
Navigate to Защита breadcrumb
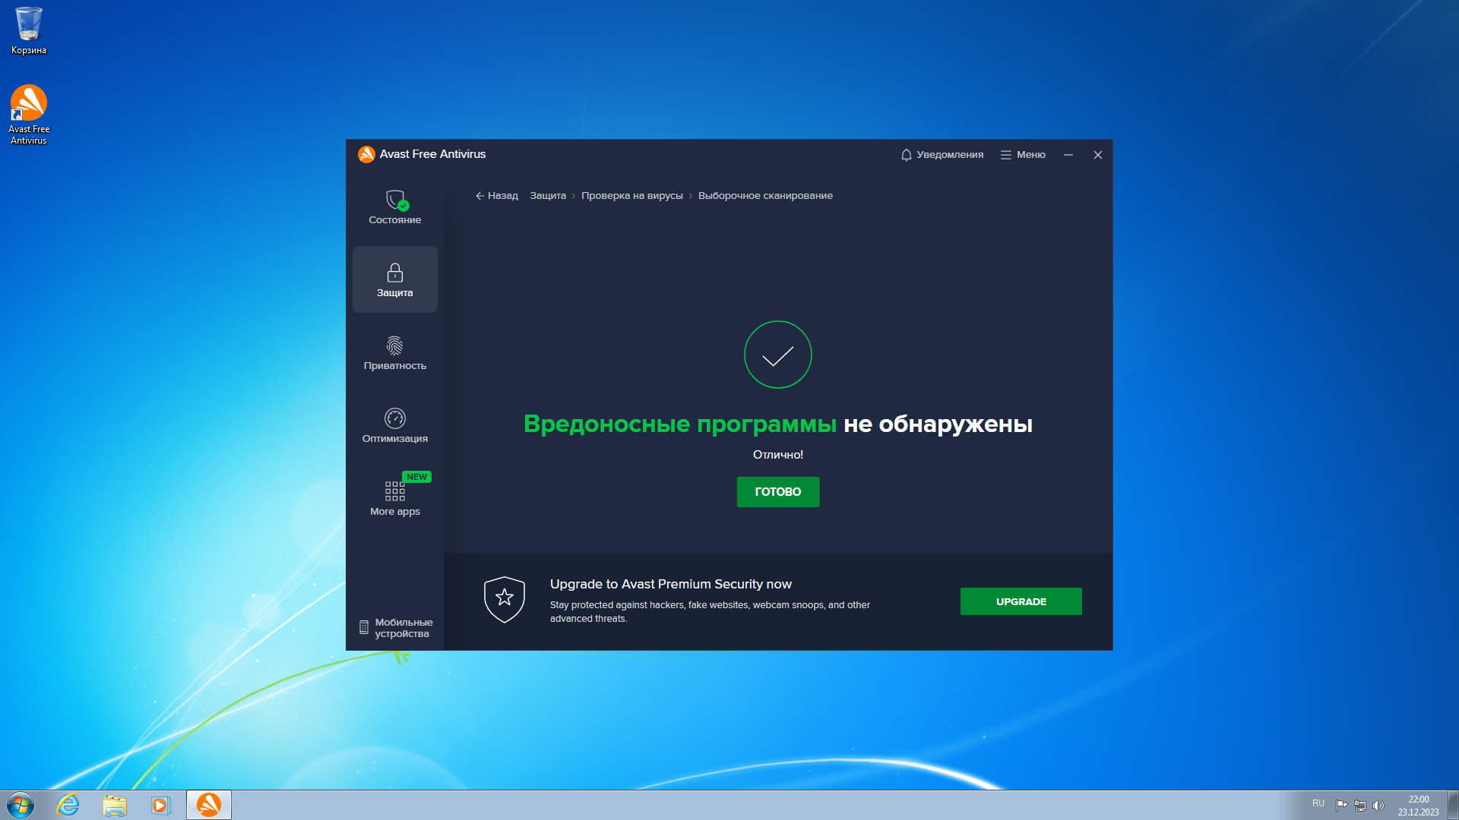click(x=547, y=196)
